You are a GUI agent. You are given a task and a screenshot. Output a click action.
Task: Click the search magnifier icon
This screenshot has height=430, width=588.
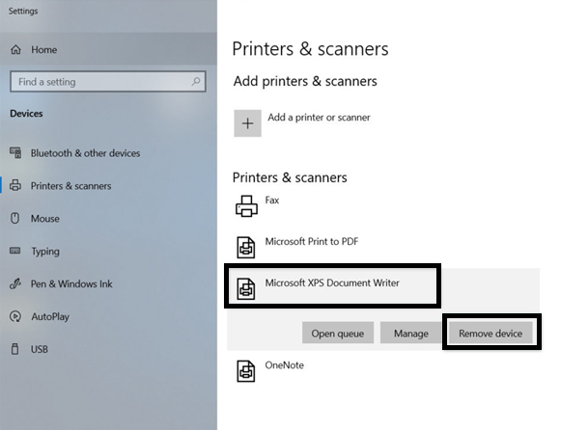click(195, 81)
